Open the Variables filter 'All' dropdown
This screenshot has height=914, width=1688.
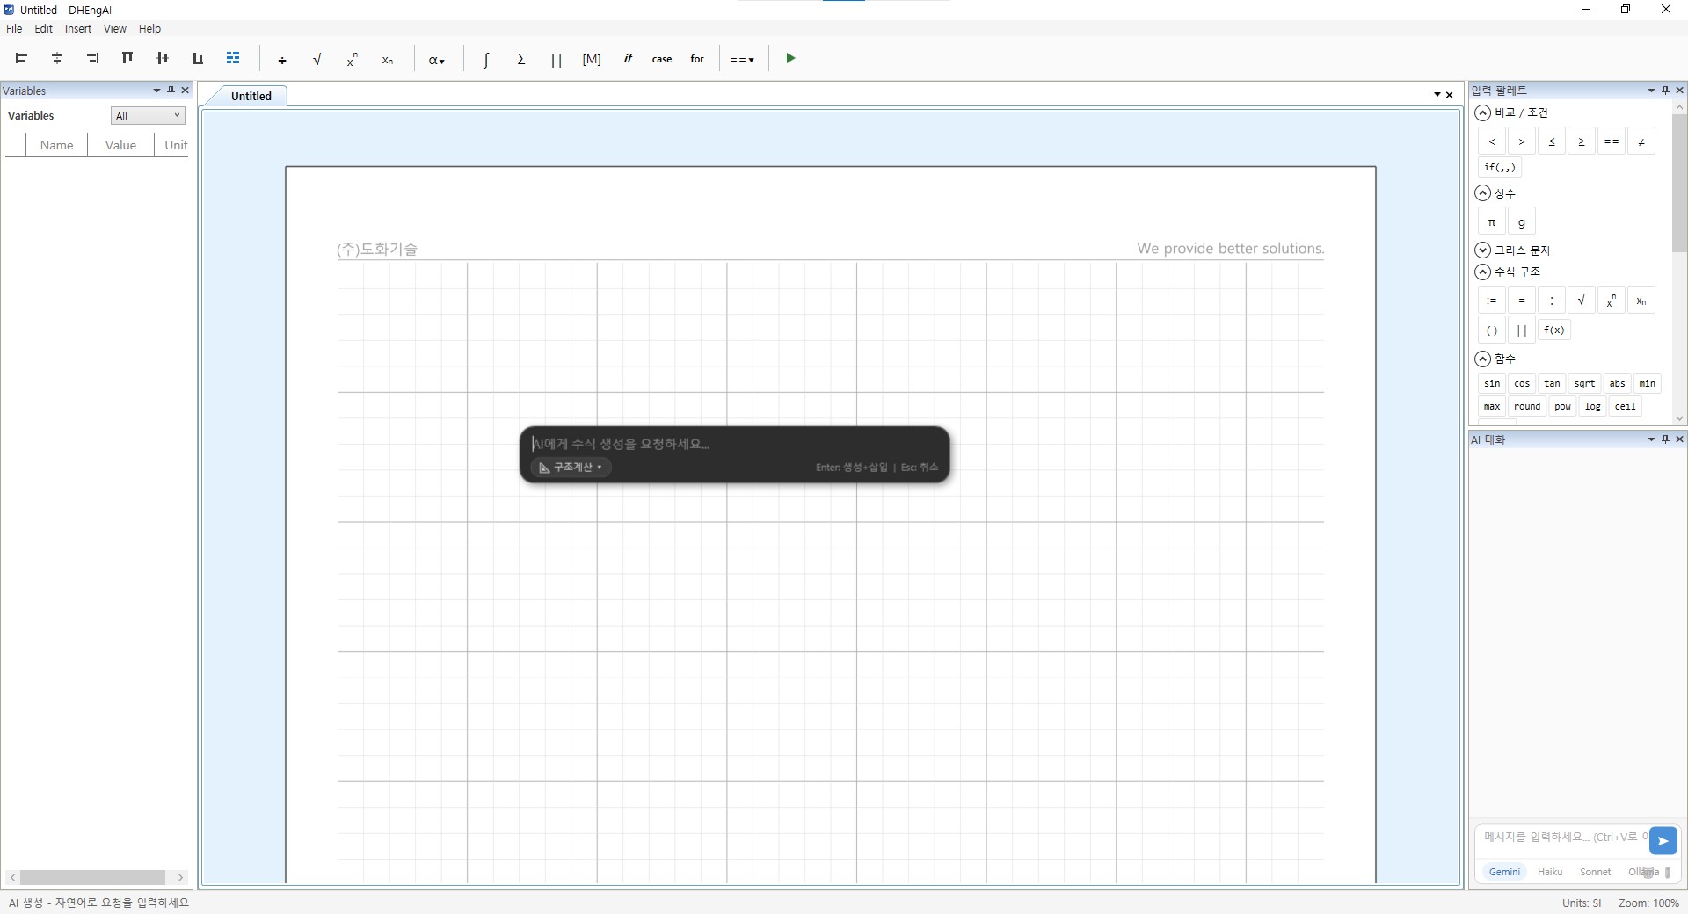tap(148, 116)
